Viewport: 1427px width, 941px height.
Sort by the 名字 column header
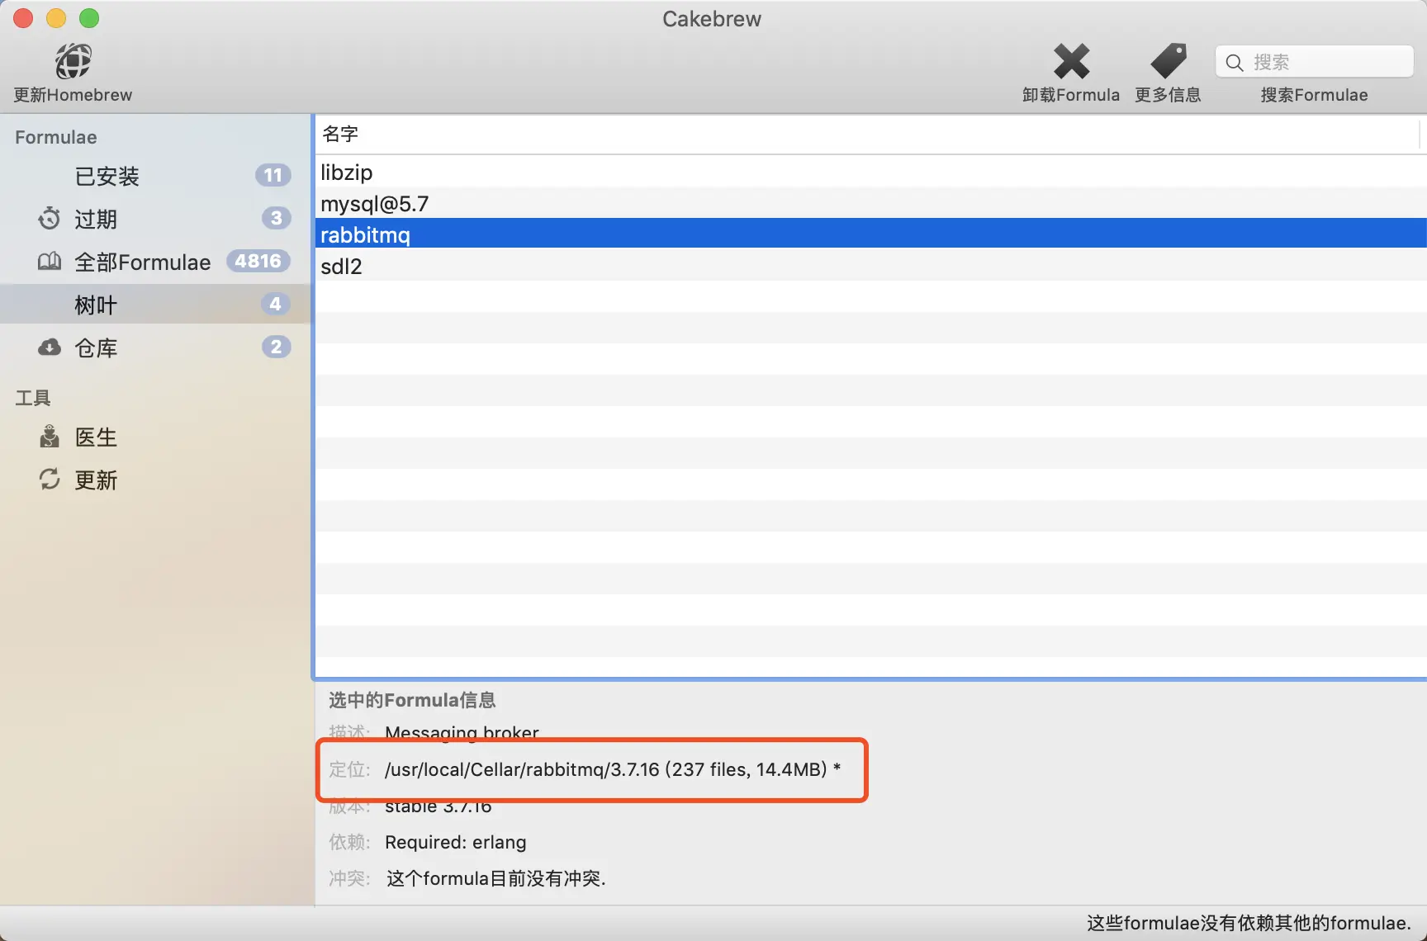tap(867, 134)
